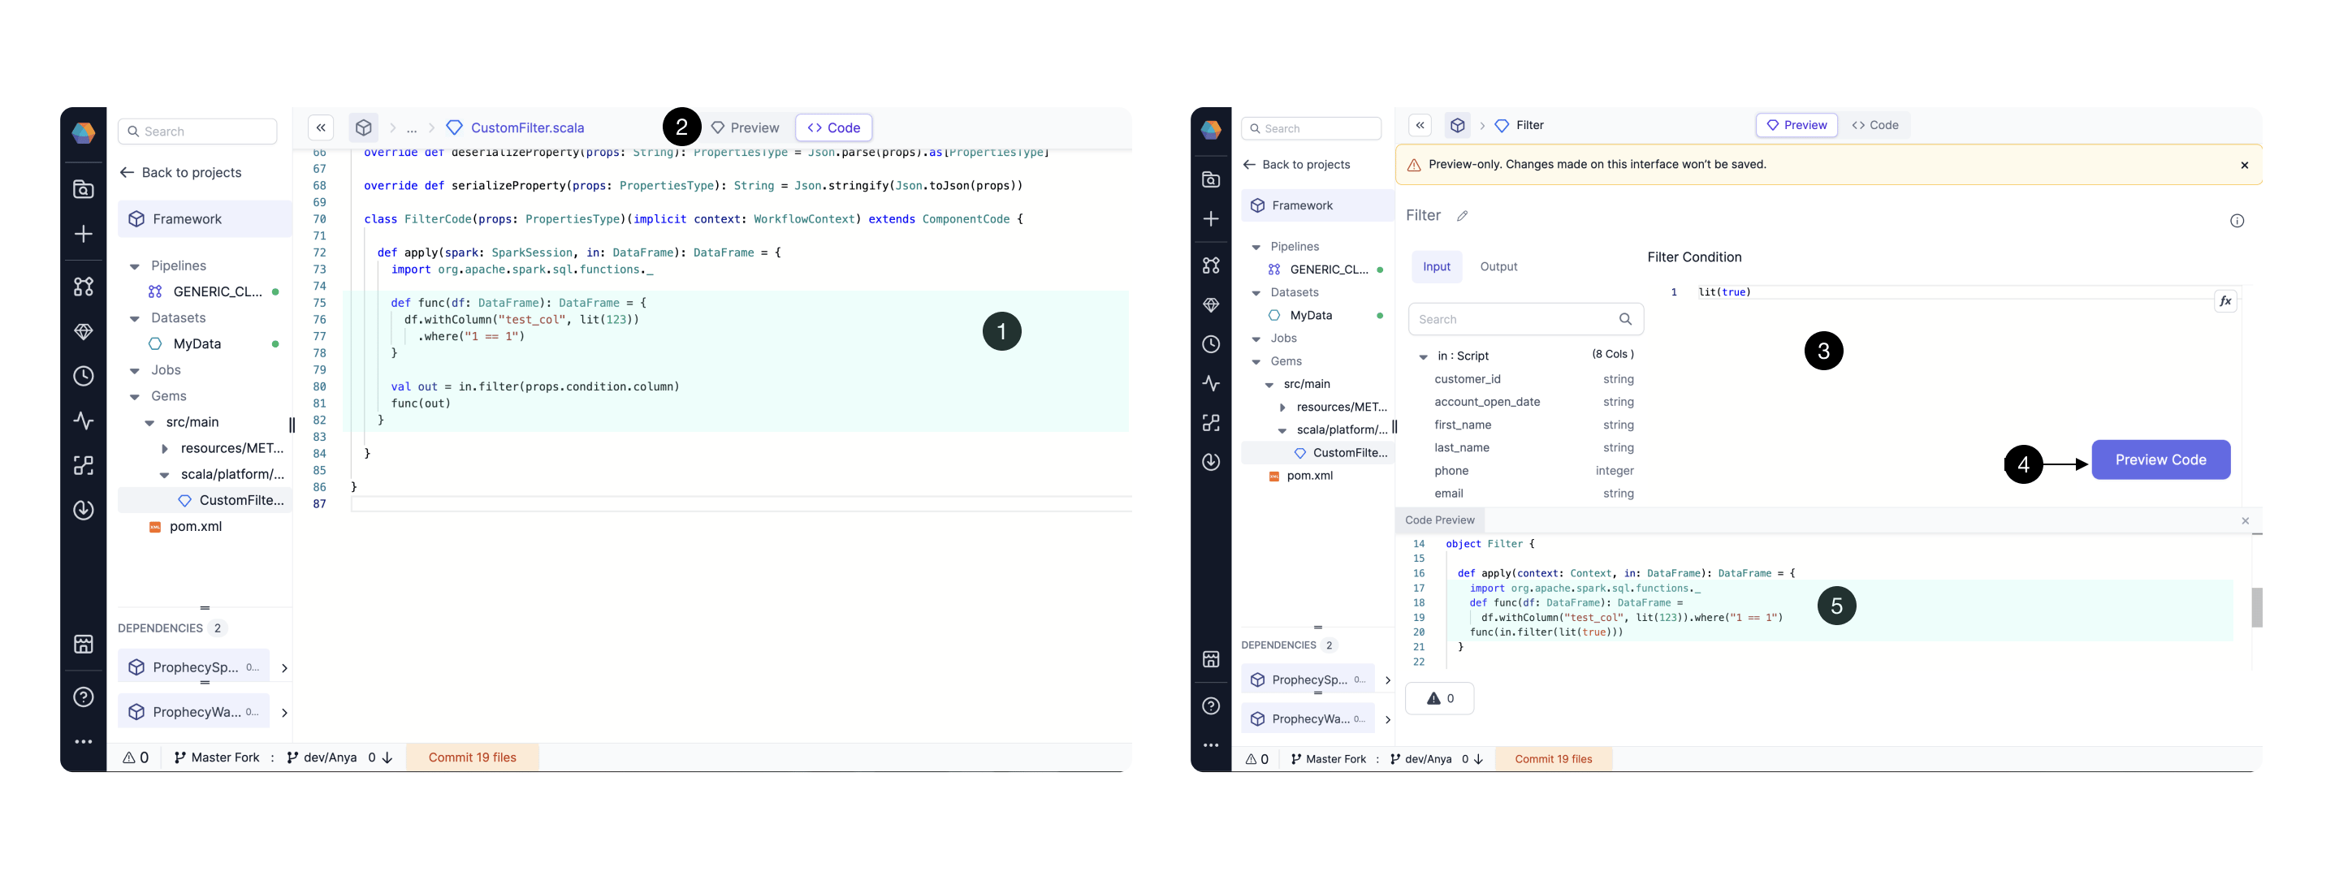Collapse the 'in : Script' column list
Image resolution: width=2339 pixels, height=880 pixels.
[1423, 356]
